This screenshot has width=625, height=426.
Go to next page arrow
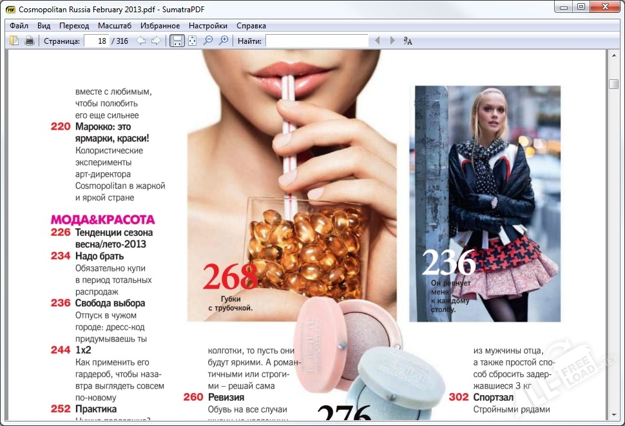pos(156,41)
